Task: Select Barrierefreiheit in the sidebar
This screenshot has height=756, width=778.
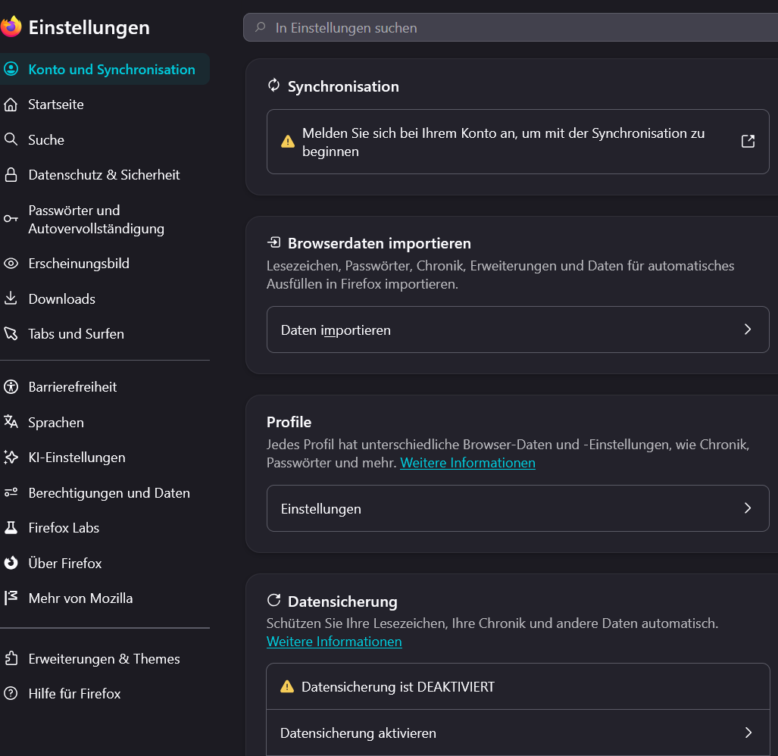Action: point(105,387)
